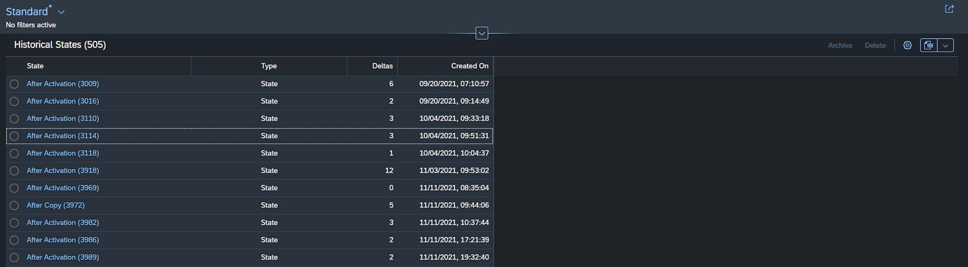968x267 pixels.
Task: Expand the collapsed header filter area
Action: pyautogui.click(x=481, y=33)
